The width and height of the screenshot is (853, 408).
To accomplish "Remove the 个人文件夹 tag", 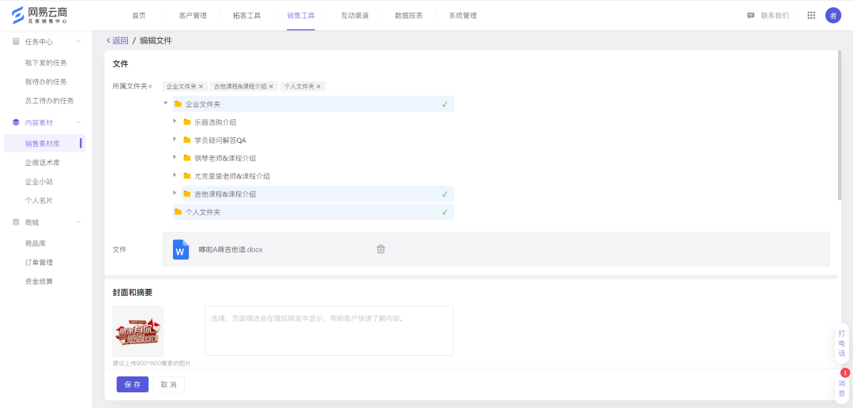I will coord(319,86).
